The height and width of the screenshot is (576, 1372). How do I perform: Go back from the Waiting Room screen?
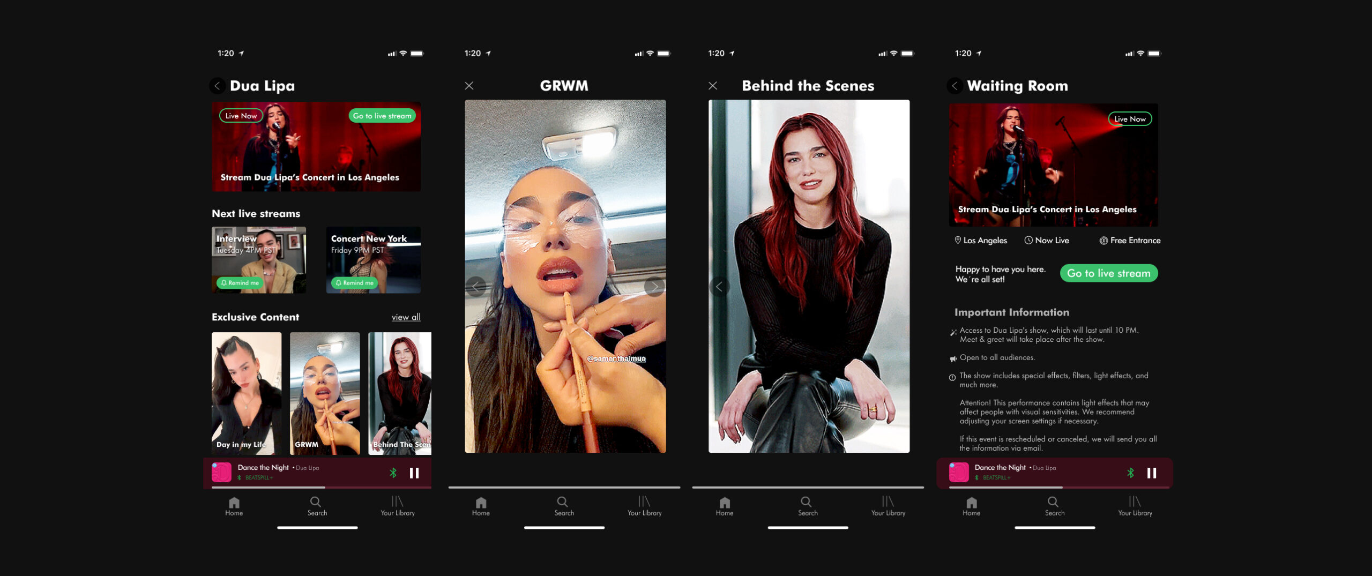coord(955,86)
